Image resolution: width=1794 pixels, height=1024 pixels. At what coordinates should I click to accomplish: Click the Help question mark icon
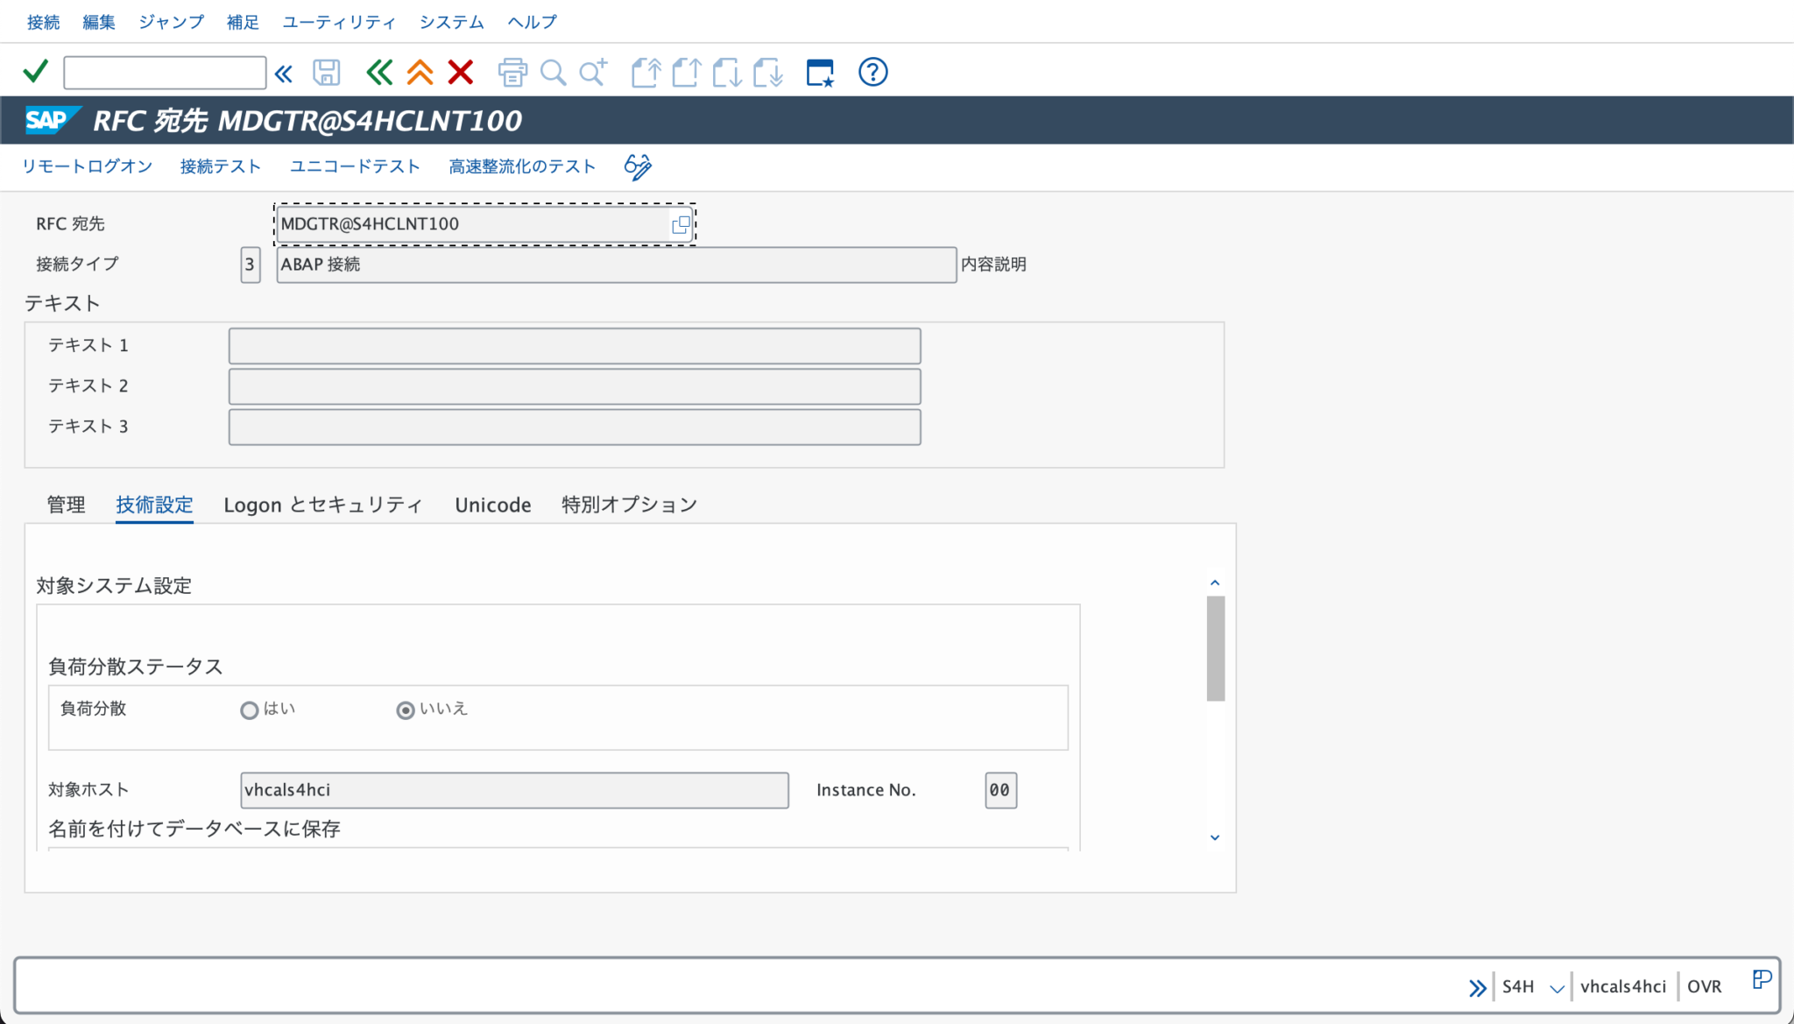(872, 72)
